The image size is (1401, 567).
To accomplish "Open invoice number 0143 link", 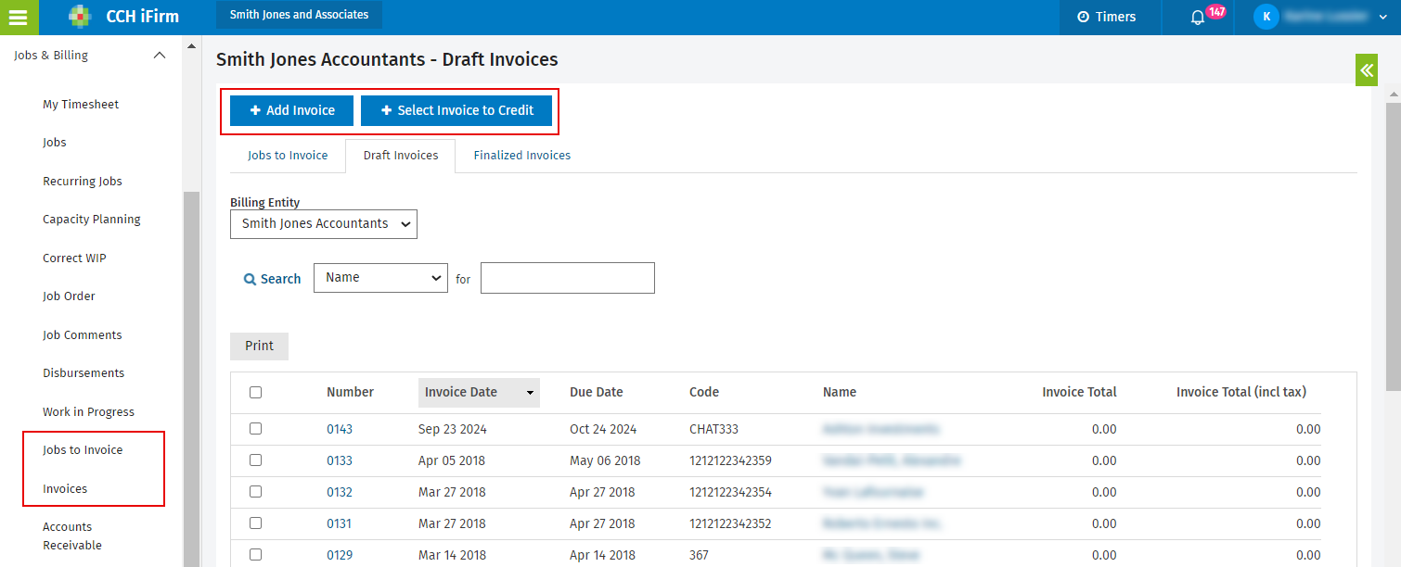I will pos(340,430).
